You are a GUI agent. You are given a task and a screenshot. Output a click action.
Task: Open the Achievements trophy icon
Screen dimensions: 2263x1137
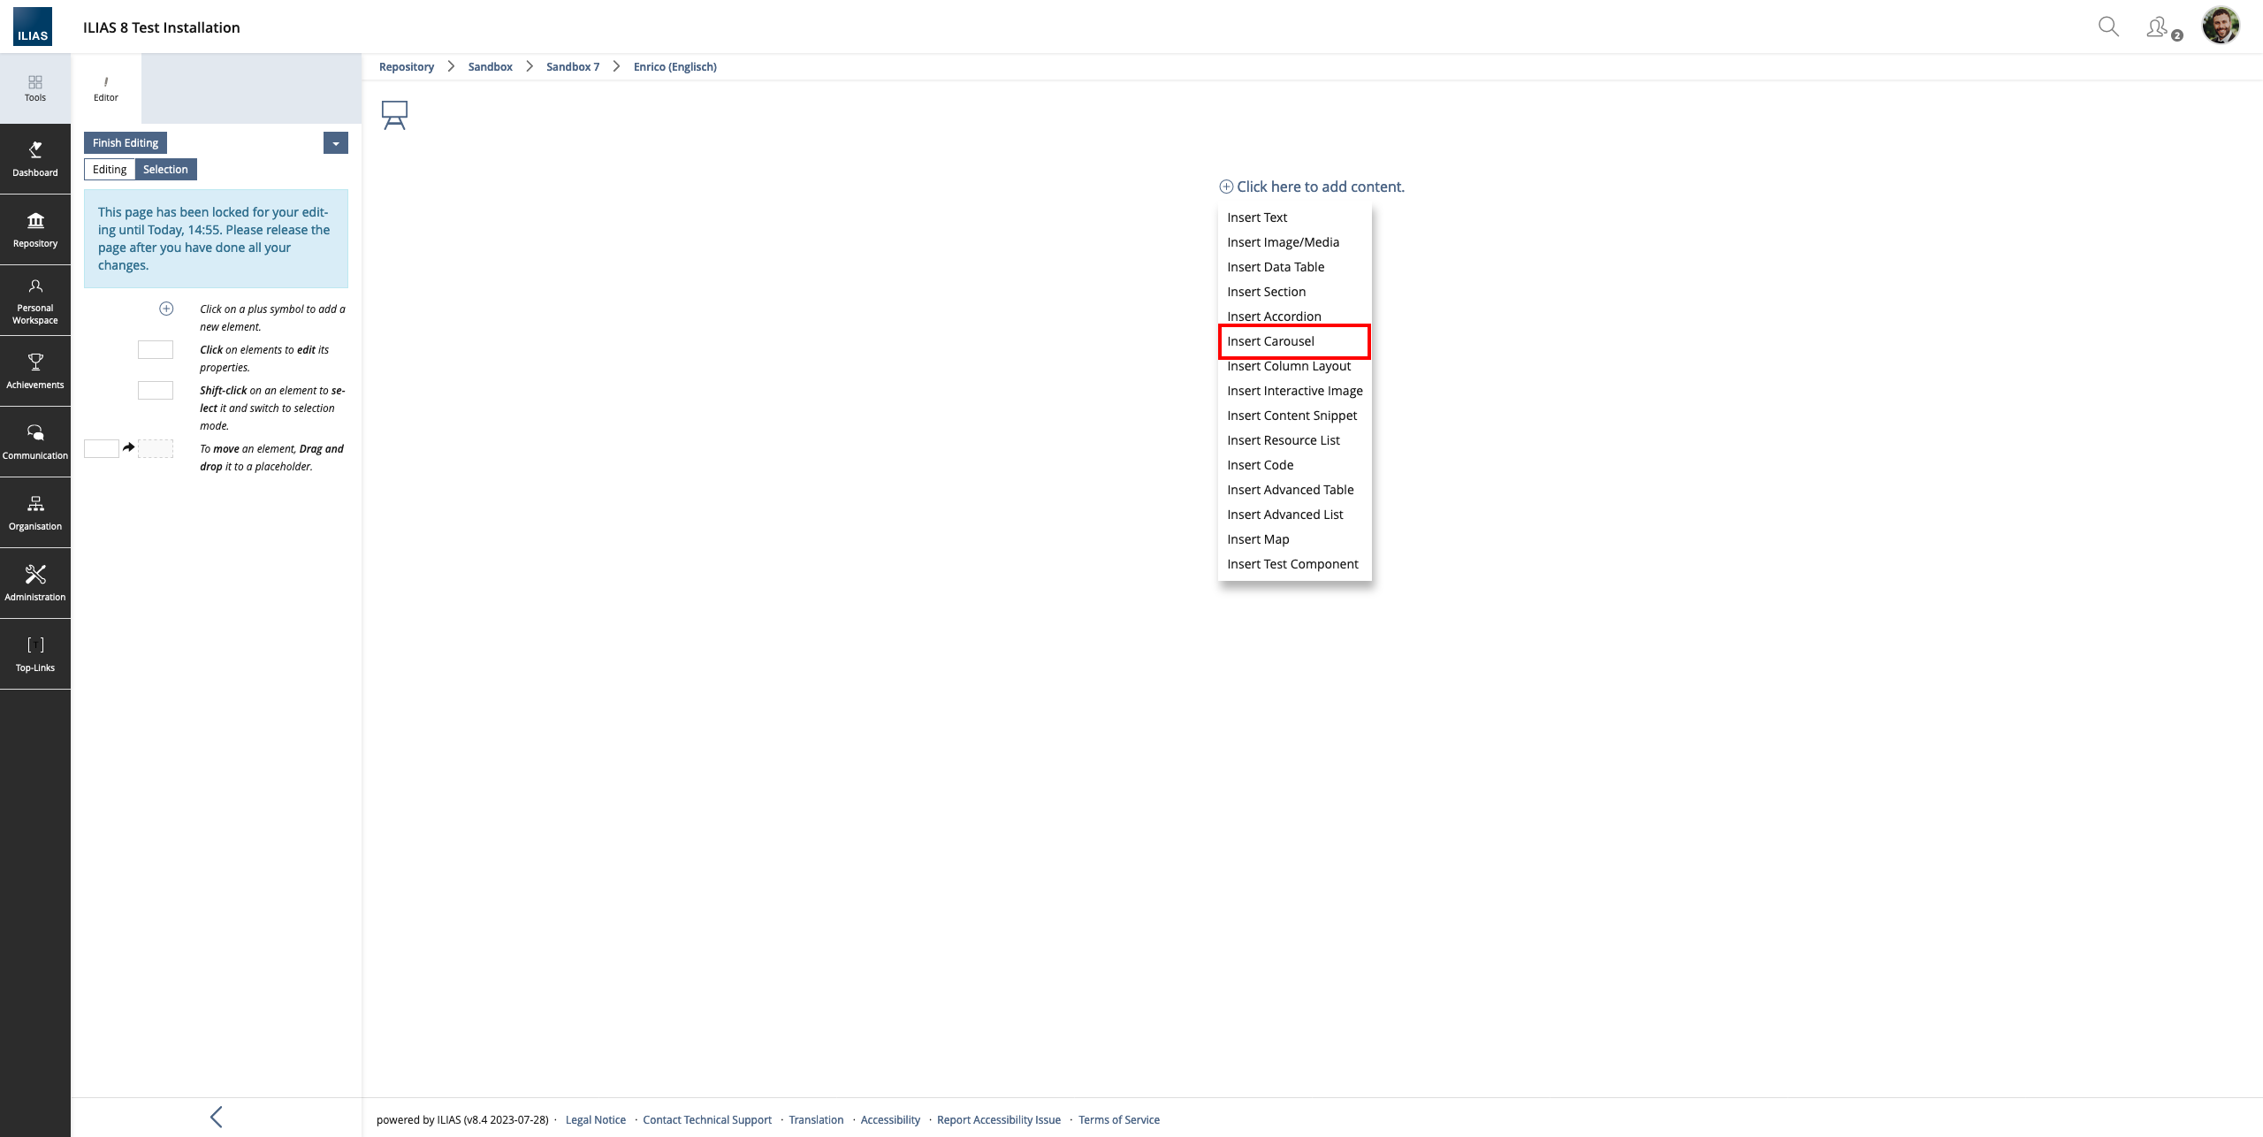(x=35, y=370)
